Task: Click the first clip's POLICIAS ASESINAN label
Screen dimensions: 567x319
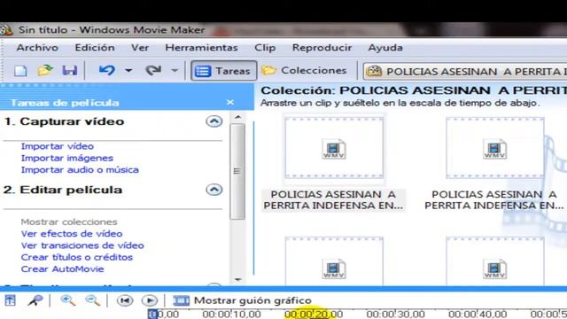Action: point(333,200)
